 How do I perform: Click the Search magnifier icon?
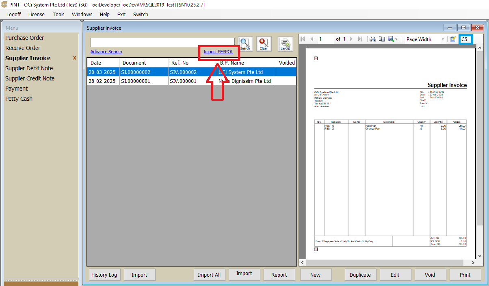pos(245,43)
